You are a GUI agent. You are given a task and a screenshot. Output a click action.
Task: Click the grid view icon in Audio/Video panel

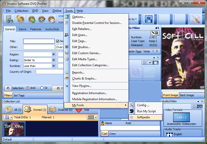200,106
